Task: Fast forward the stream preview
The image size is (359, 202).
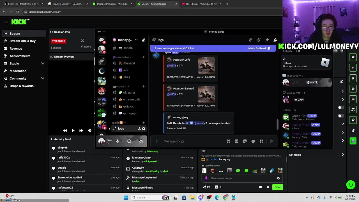Action: (81, 131)
